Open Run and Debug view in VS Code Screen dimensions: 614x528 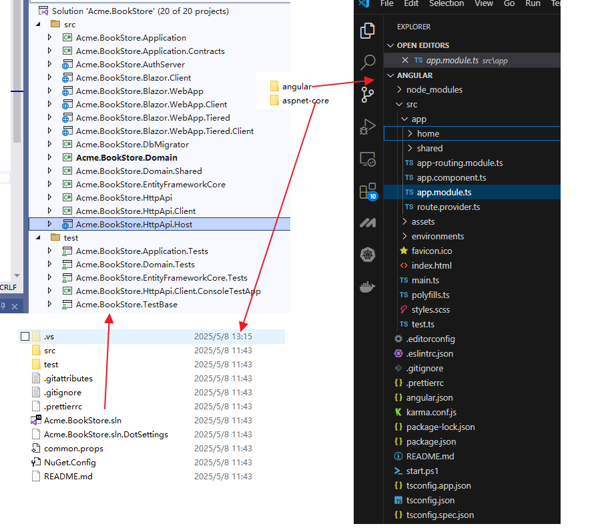point(367,126)
